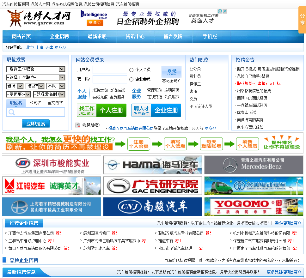Open hot job 平面设计人员

[x=201, y=106]
